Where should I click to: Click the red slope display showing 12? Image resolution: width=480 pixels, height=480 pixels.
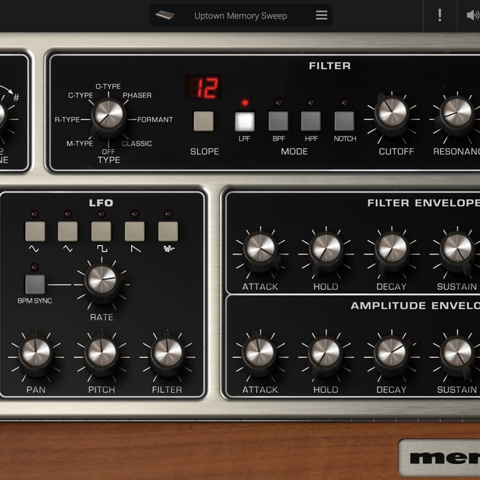point(203,87)
